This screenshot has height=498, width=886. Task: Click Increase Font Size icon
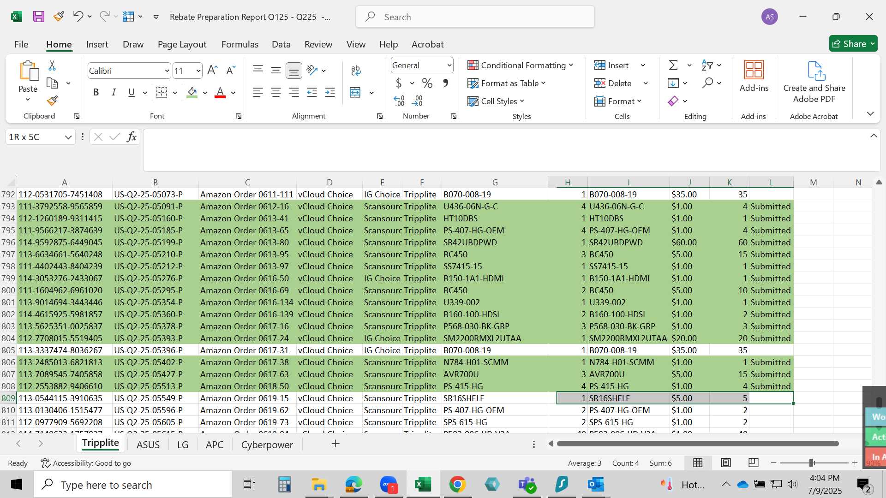(x=212, y=71)
